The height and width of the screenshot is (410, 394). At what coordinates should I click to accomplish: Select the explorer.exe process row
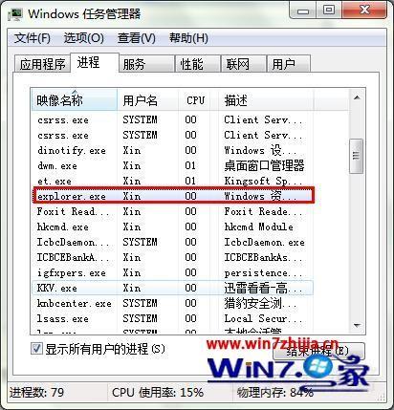click(173, 196)
